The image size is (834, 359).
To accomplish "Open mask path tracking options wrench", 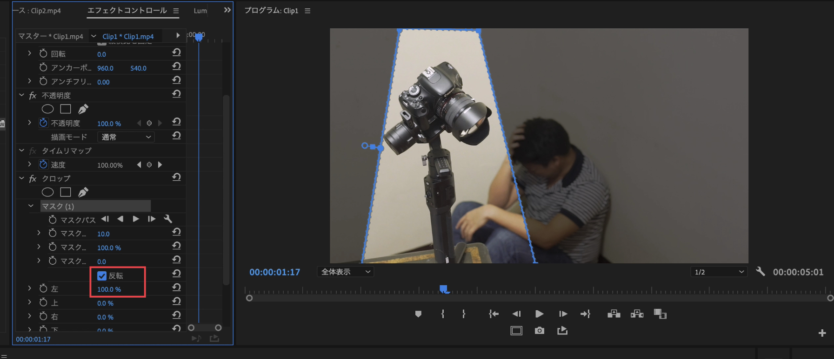I will 168,219.
